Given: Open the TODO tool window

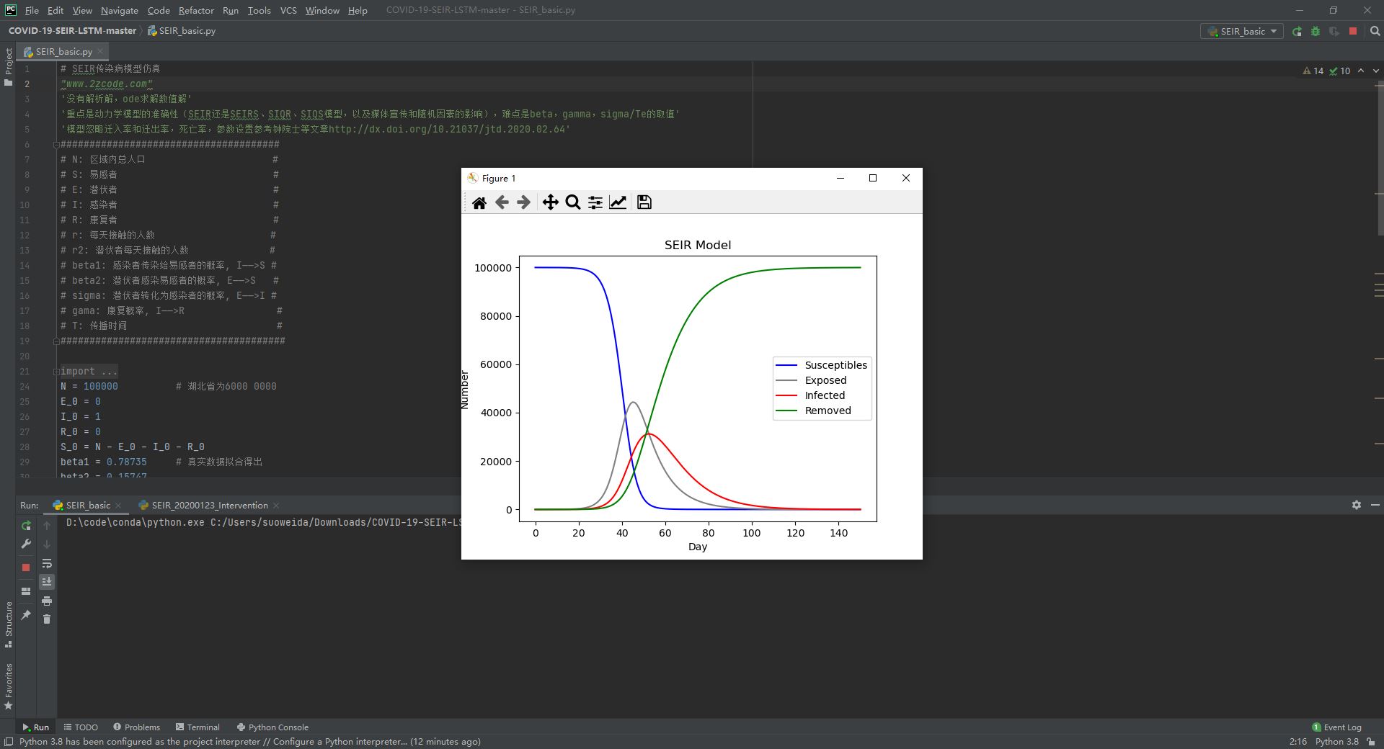Looking at the screenshot, I should tap(81, 727).
